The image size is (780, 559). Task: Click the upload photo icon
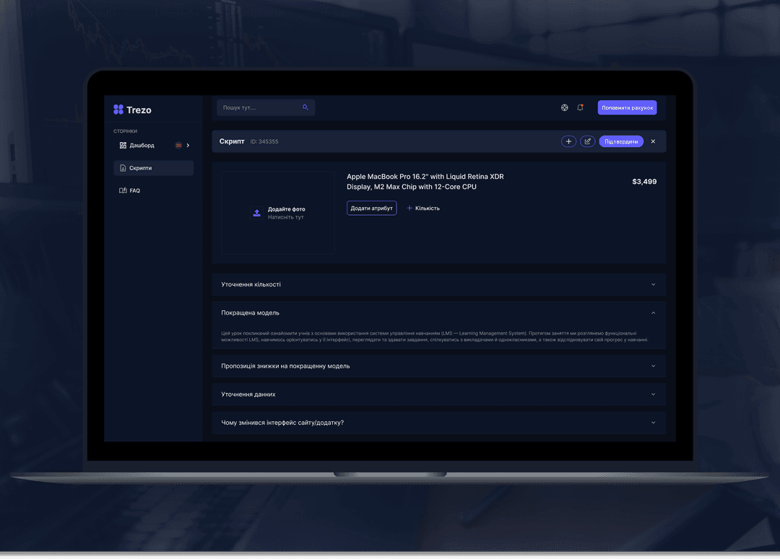point(256,213)
